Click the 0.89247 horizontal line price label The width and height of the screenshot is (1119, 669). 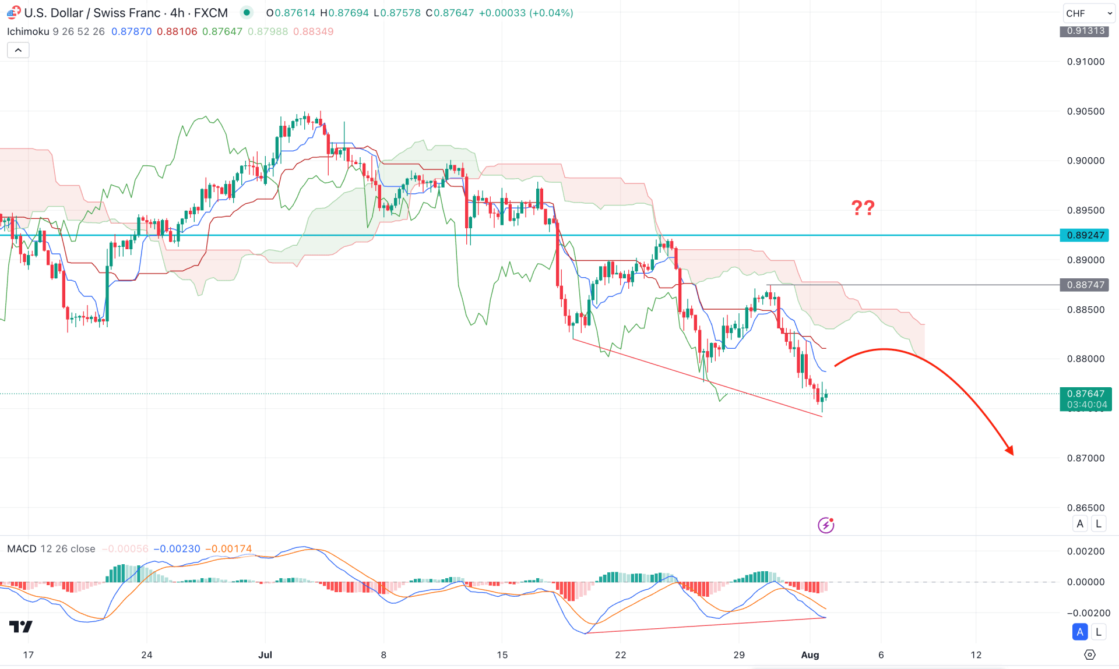click(x=1085, y=235)
